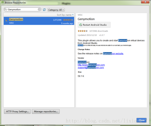Open the http://www.genymotion.com link
Screen dimensions: 151x126
(x=91, y=65)
